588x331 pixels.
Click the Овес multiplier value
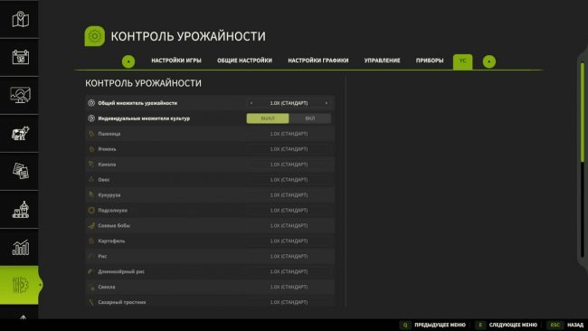[x=289, y=180]
